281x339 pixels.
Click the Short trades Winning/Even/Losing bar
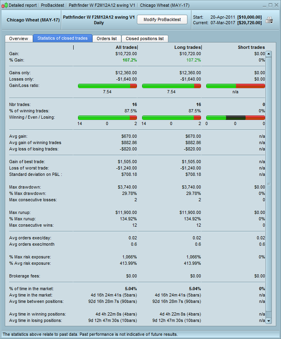pyautogui.click(x=236, y=117)
